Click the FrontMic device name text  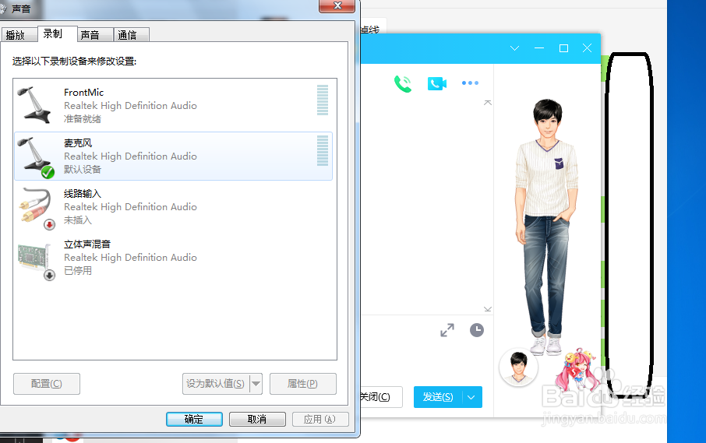(x=83, y=92)
